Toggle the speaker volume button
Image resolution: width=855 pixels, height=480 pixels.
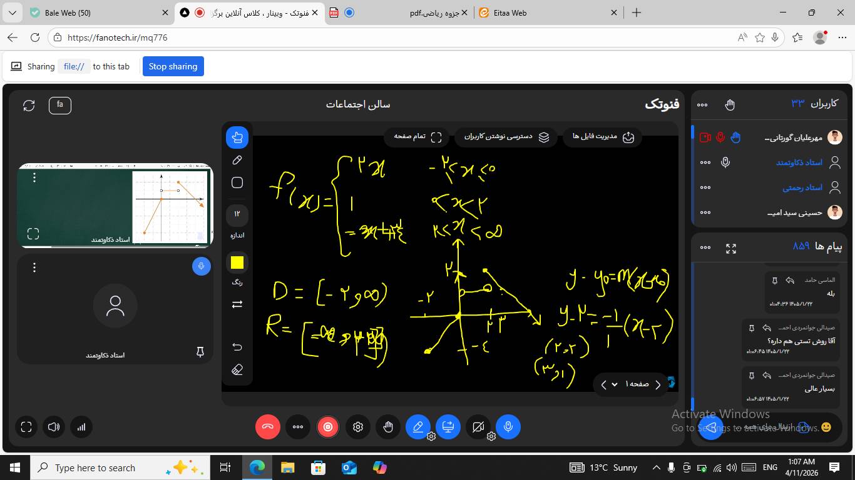coord(54,427)
